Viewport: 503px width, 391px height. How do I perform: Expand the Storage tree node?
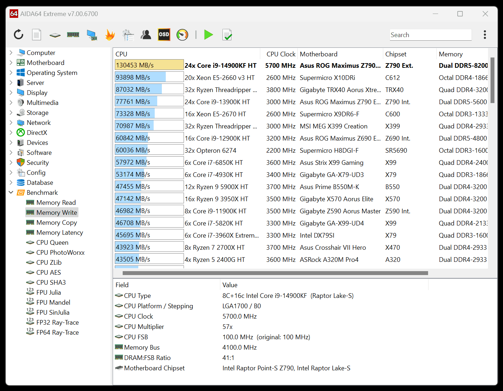tap(11, 112)
